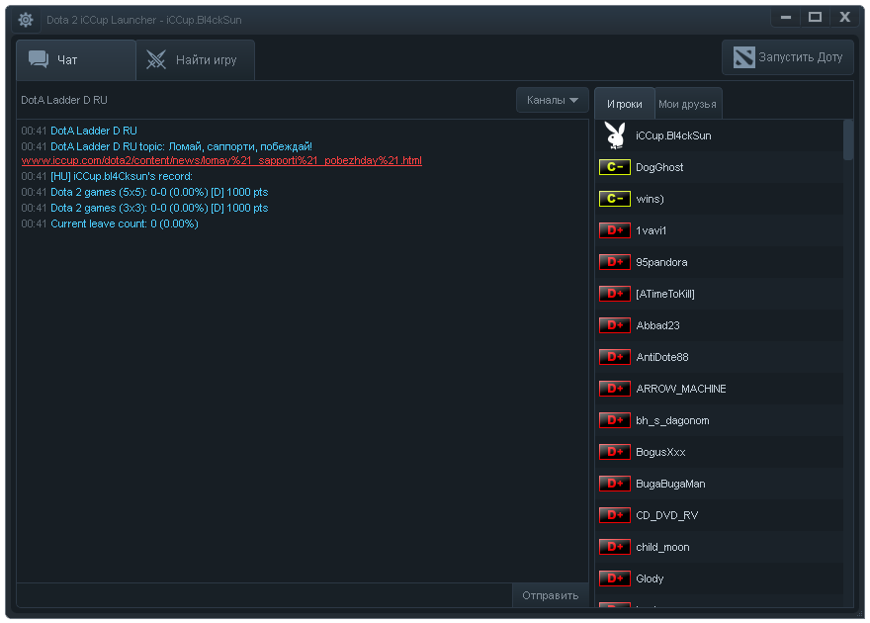Select player 1vavi1

point(719,230)
